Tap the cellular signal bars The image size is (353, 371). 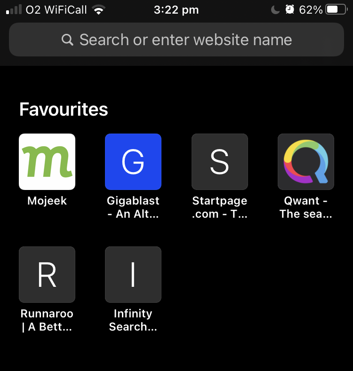(x=14, y=10)
